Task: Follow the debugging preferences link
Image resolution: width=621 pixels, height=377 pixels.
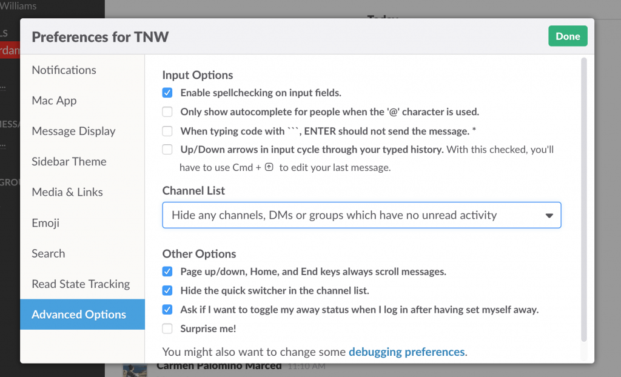Action: point(406,352)
